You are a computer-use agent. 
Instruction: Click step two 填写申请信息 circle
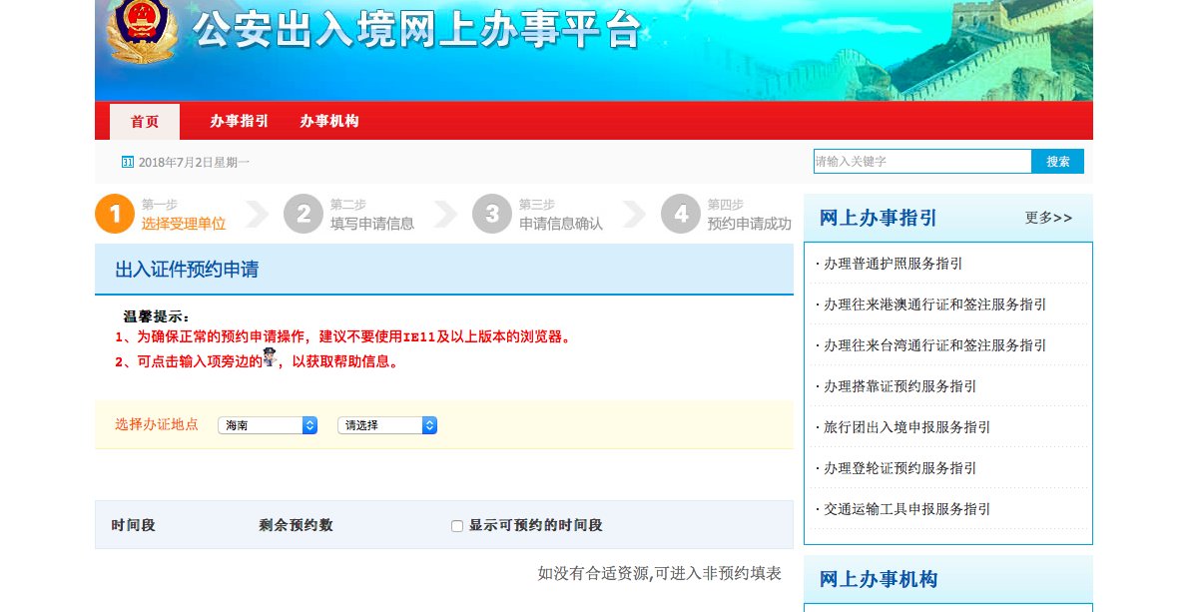[x=303, y=213]
